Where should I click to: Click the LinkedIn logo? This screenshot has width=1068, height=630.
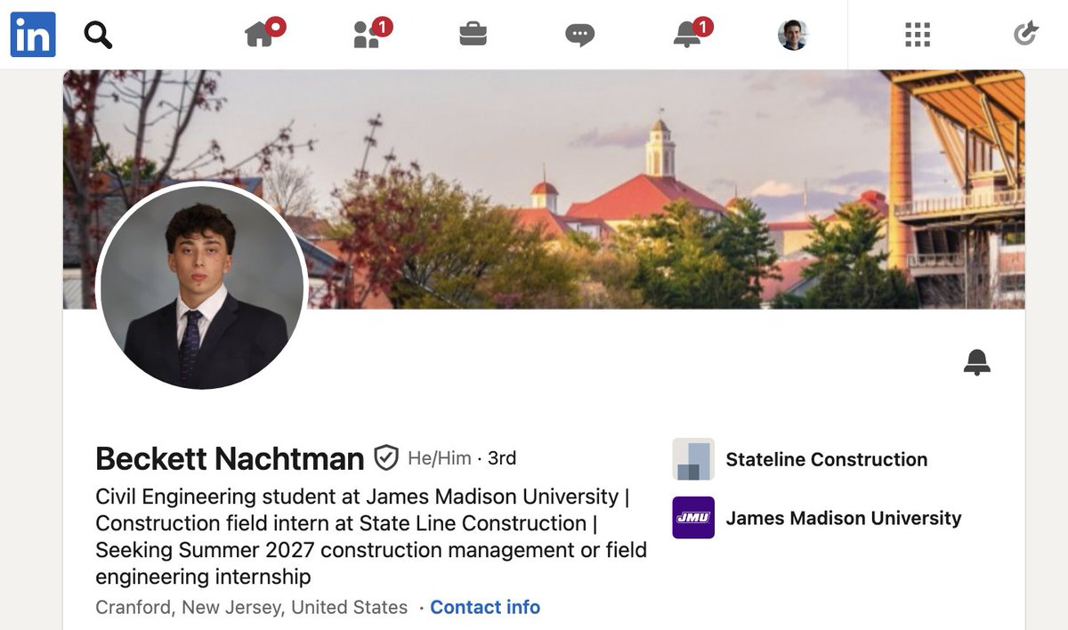click(33, 35)
